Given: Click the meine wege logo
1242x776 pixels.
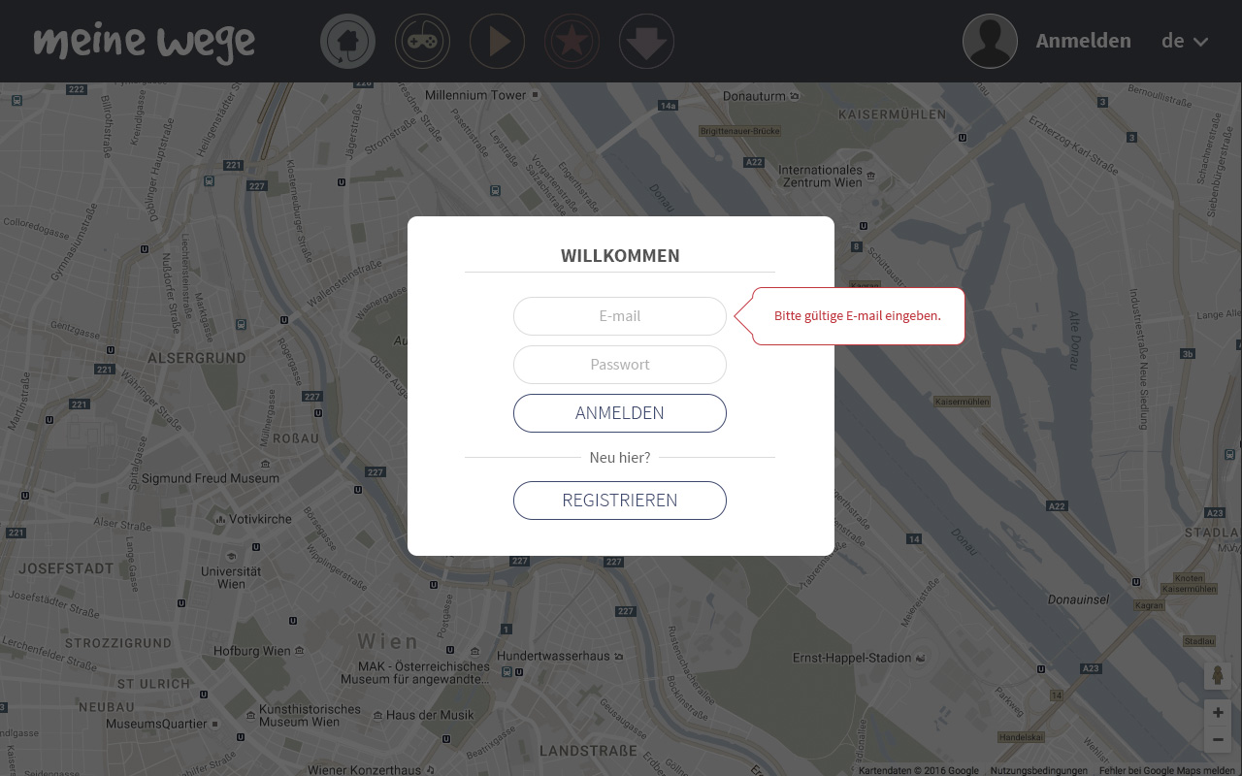Looking at the screenshot, I should [145, 43].
